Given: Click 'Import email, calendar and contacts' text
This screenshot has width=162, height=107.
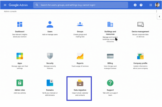Looking at the screenshot, I should (80, 94).
